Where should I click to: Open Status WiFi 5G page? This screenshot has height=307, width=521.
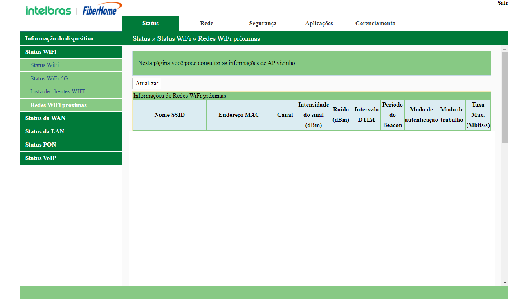[x=71, y=78]
